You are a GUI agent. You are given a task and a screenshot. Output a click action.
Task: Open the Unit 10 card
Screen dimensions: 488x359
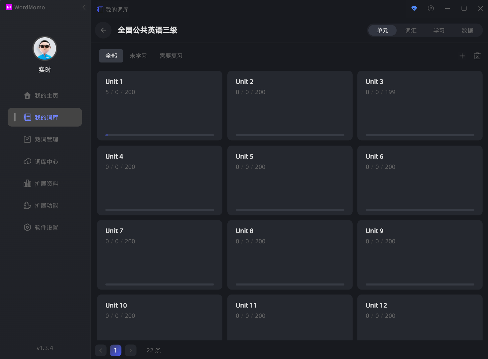coord(160,317)
